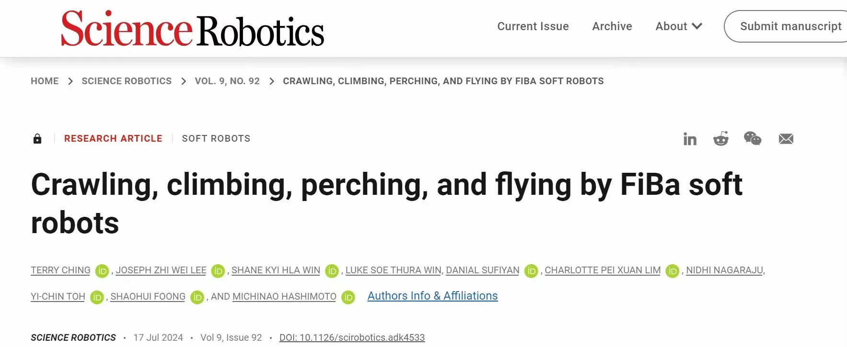The height and width of the screenshot is (347, 847).
Task: Open Charlotte Pei Xuan Lim's ORCID icon
Action: (673, 271)
